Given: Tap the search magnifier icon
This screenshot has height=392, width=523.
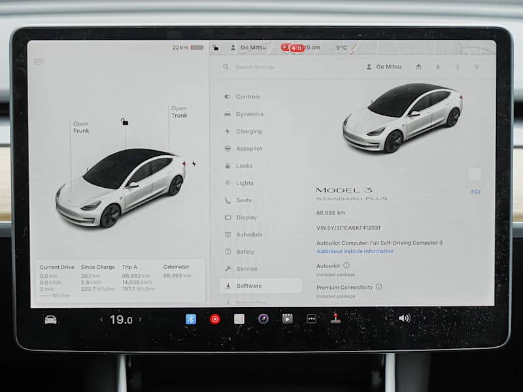Looking at the screenshot, I should 226,67.
